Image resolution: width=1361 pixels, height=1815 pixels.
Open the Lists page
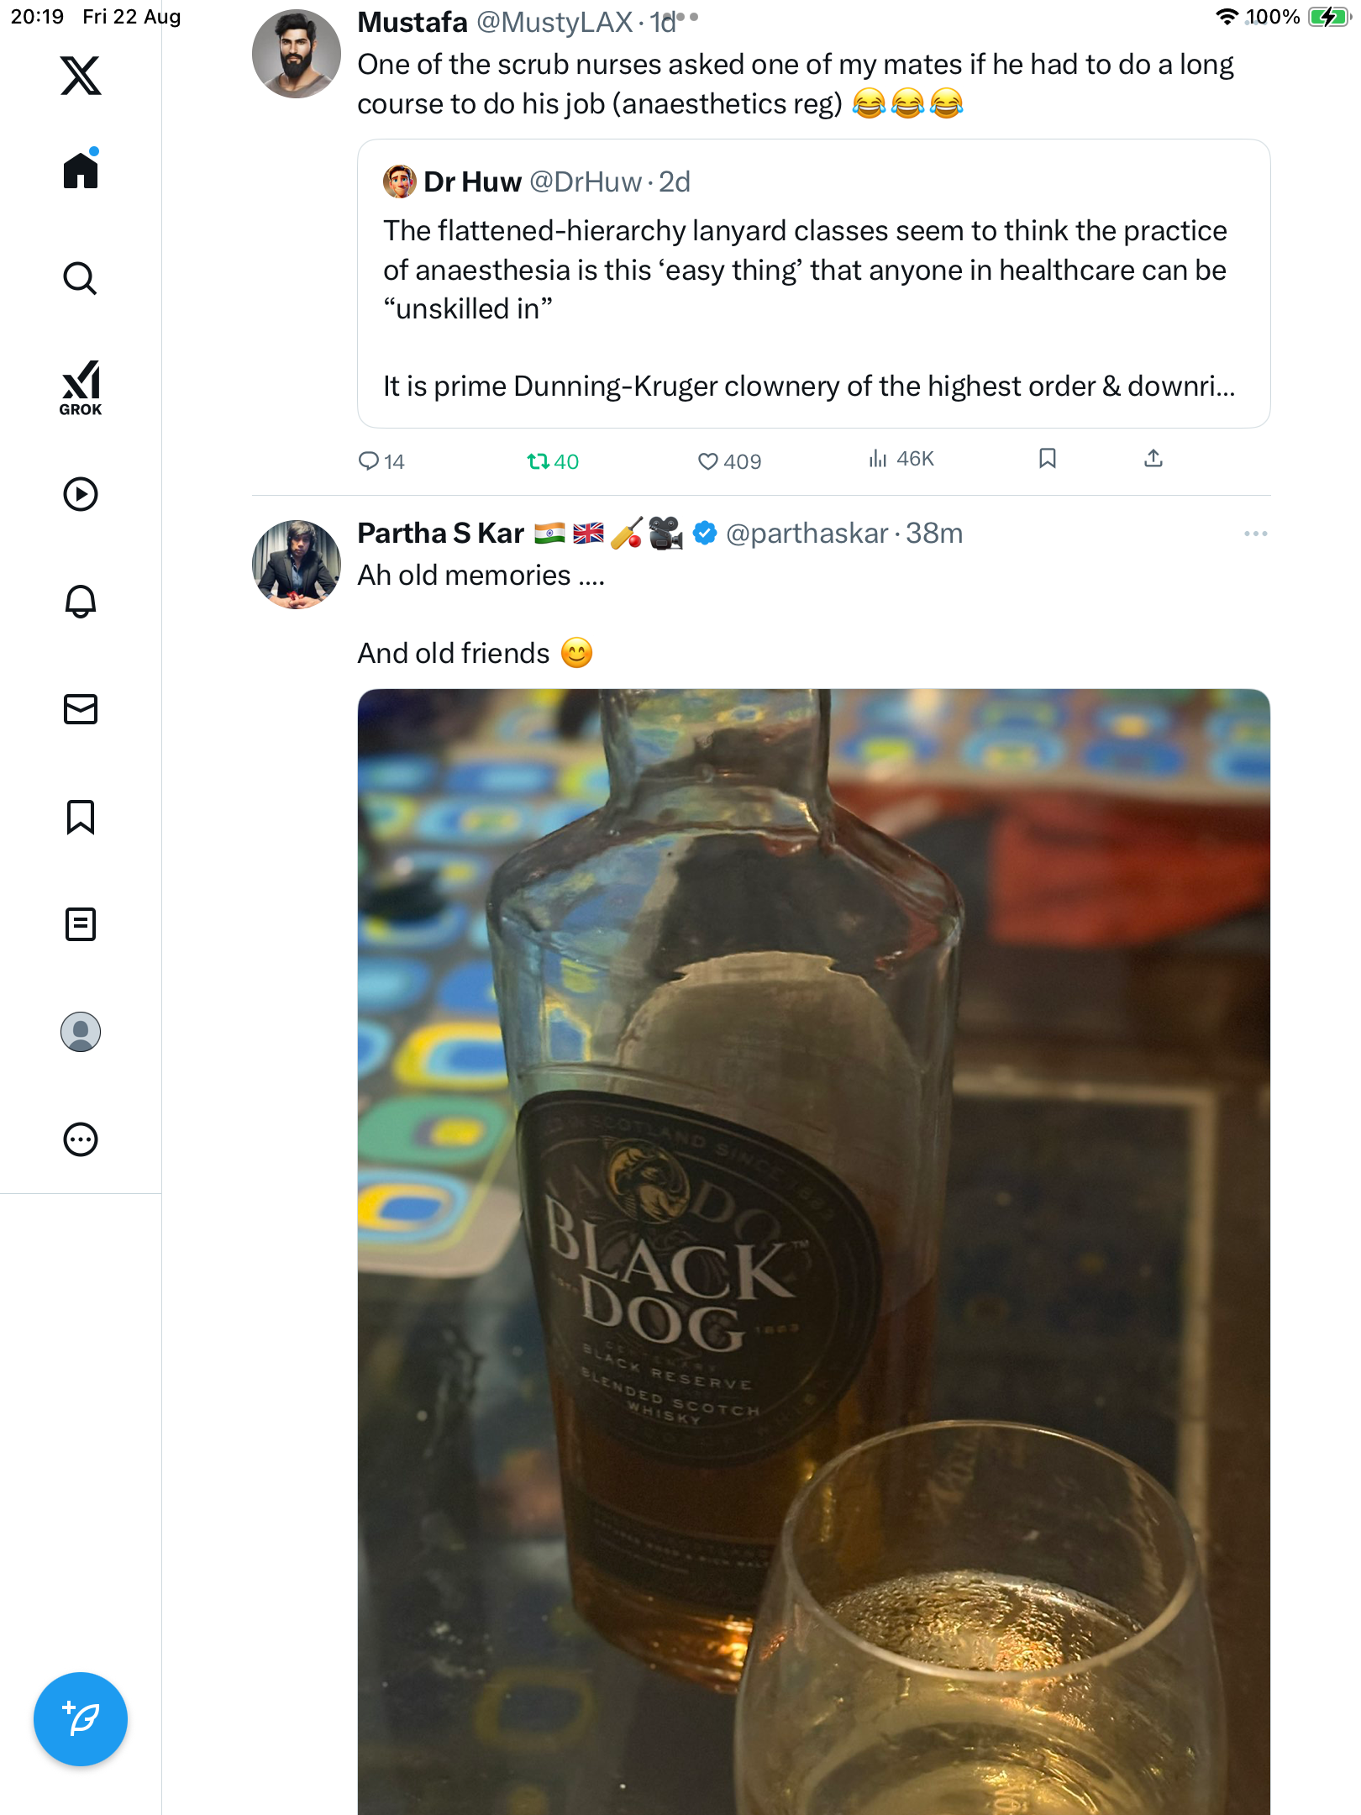(81, 924)
